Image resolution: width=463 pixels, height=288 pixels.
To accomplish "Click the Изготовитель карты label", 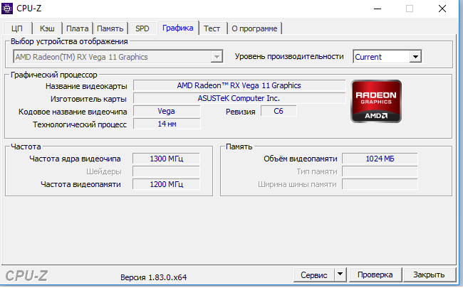I will [88, 99].
